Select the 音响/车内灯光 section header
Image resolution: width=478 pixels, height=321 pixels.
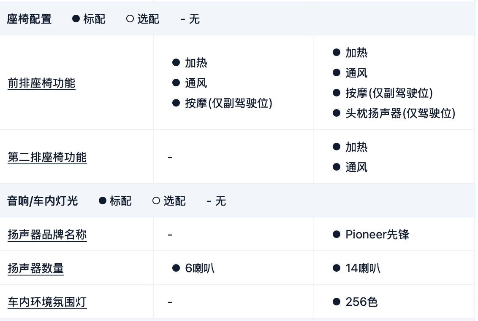(43, 201)
